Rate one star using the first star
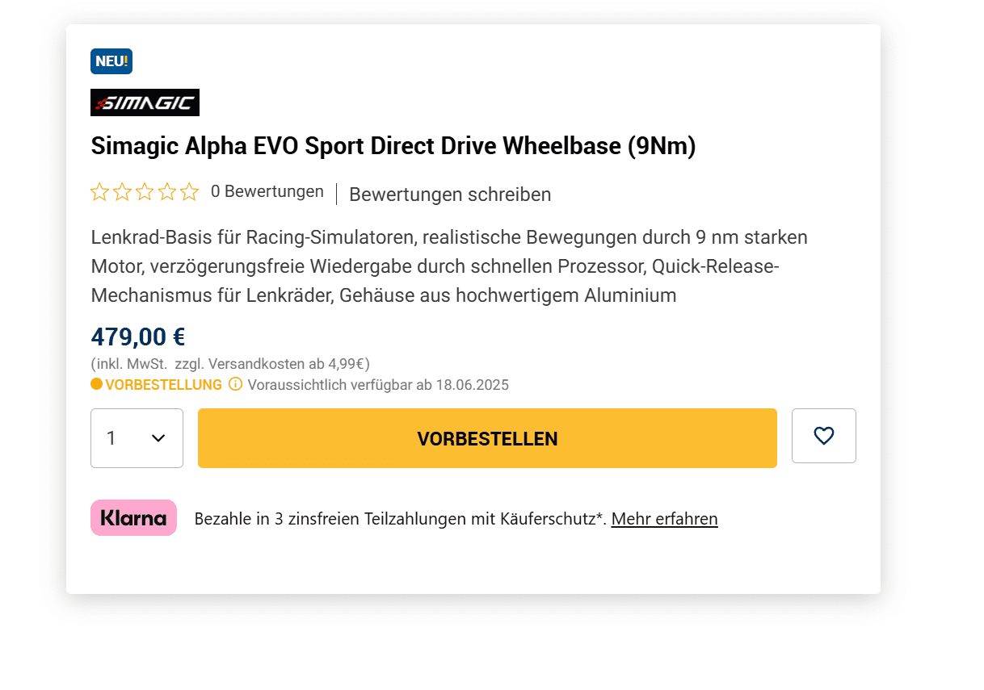This screenshot has height=690, width=984. point(99,192)
